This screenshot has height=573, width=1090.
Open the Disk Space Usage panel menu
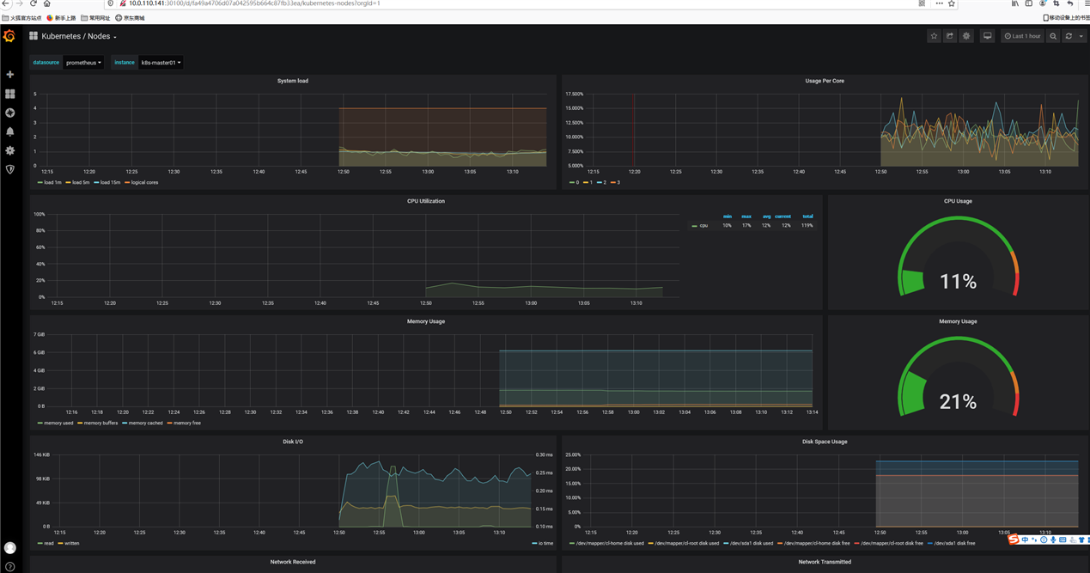pos(825,442)
